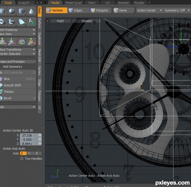191x187 pixels.
Task: Open the Duplicate vertical tab
Action: tap(39, 39)
